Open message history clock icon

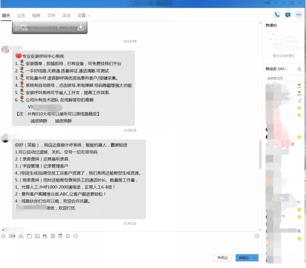257,236
